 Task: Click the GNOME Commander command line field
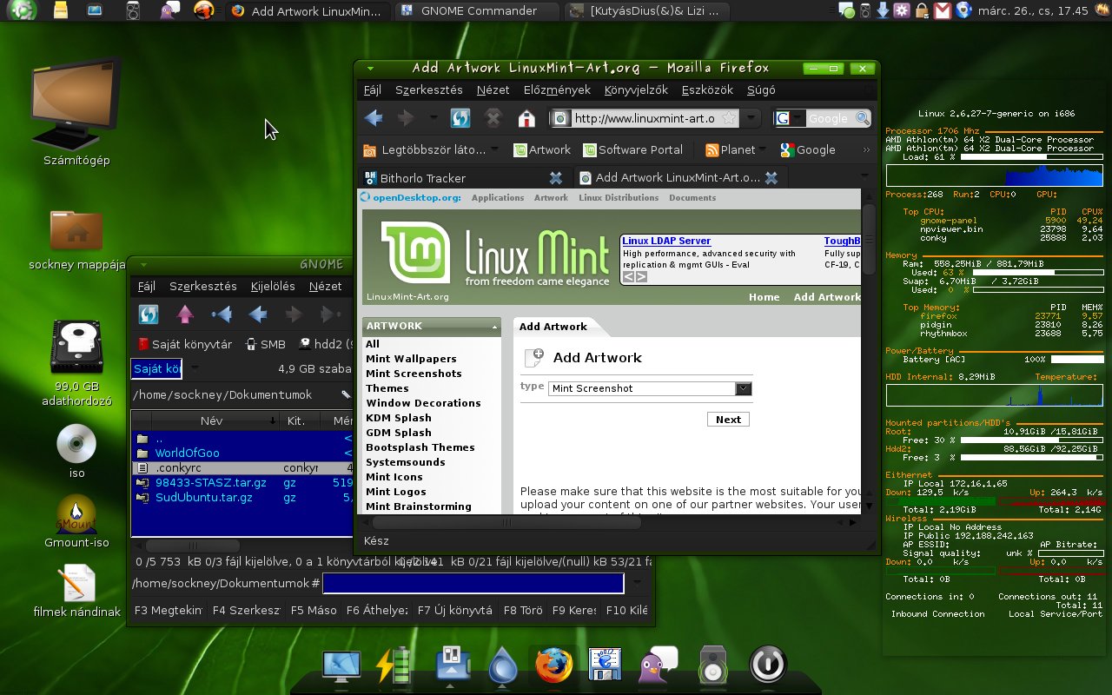(x=473, y=583)
